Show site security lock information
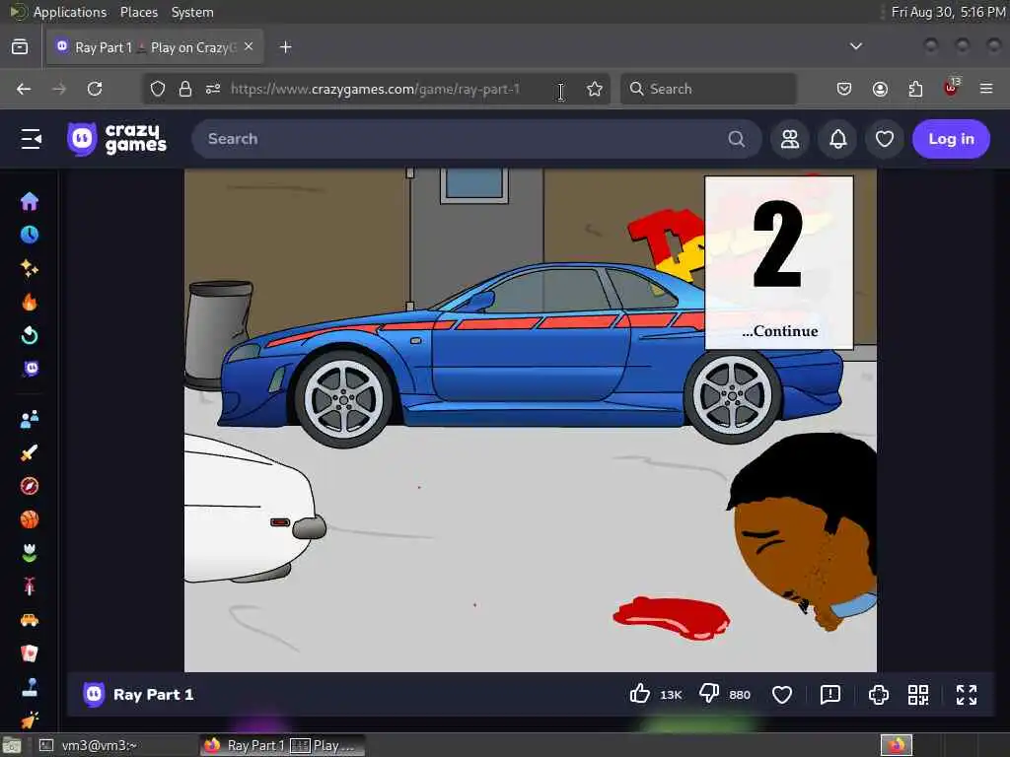 (x=185, y=89)
